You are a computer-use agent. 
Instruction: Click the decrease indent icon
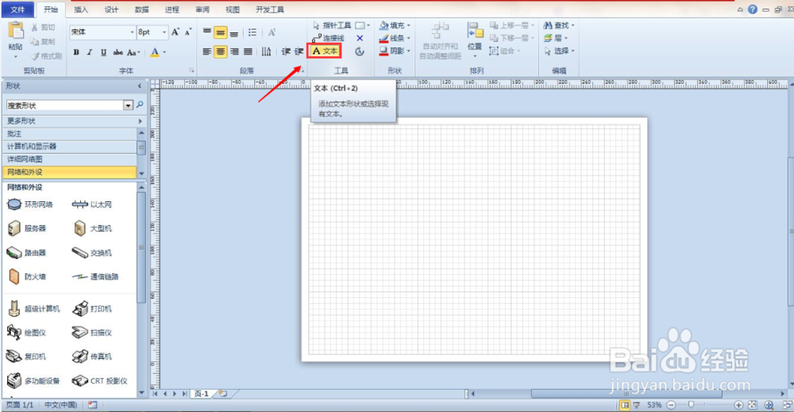286,51
